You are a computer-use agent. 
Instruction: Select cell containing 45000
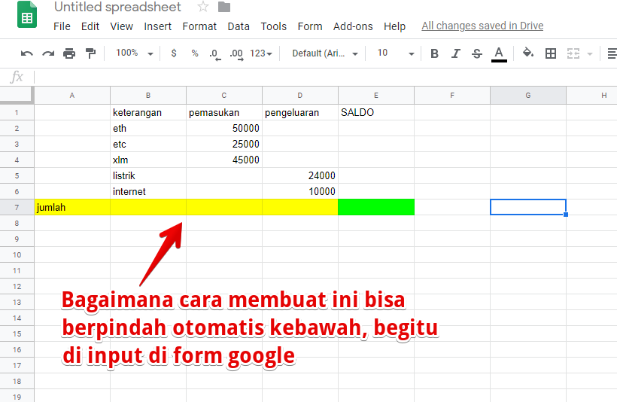224,160
